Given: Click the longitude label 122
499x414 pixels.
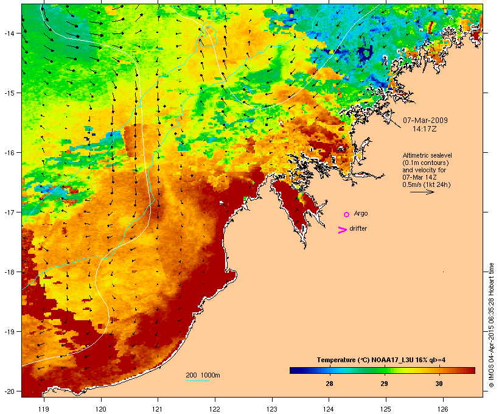Looking at the screenshot, I should (x=215, y=409).
